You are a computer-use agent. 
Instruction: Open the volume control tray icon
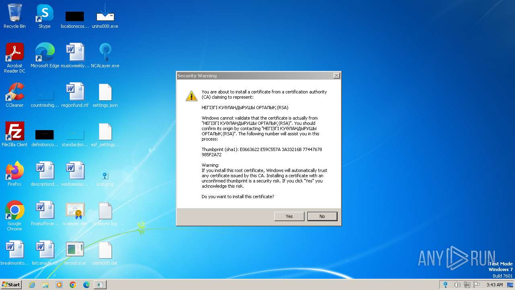point(457,285)
